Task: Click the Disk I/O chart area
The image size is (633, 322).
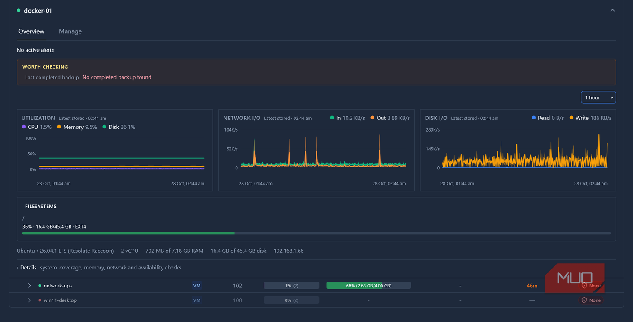Action: coord(525,148)
